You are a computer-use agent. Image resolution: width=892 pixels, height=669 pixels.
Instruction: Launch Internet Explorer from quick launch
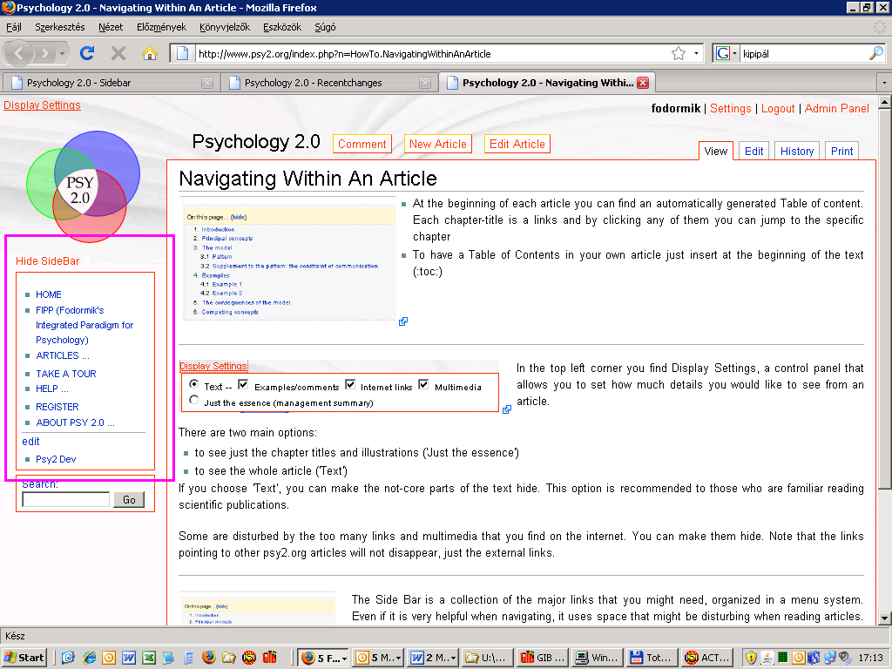[x=90, y=658]
